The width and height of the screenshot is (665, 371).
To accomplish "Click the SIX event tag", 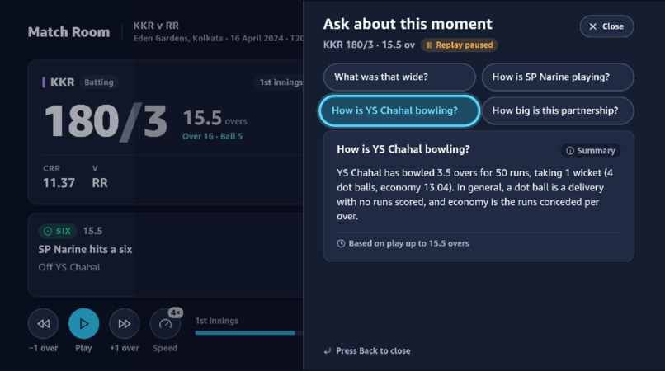I will tap(58, 231).
